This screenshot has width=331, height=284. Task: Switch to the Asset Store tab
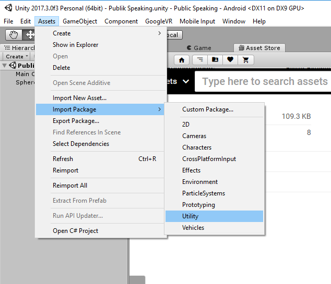(x=259, y=48)
